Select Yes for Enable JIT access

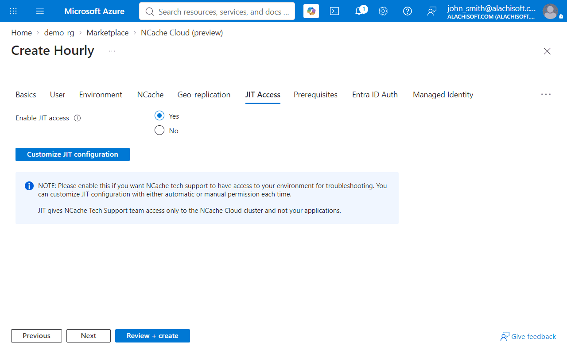tap(159, 116)
